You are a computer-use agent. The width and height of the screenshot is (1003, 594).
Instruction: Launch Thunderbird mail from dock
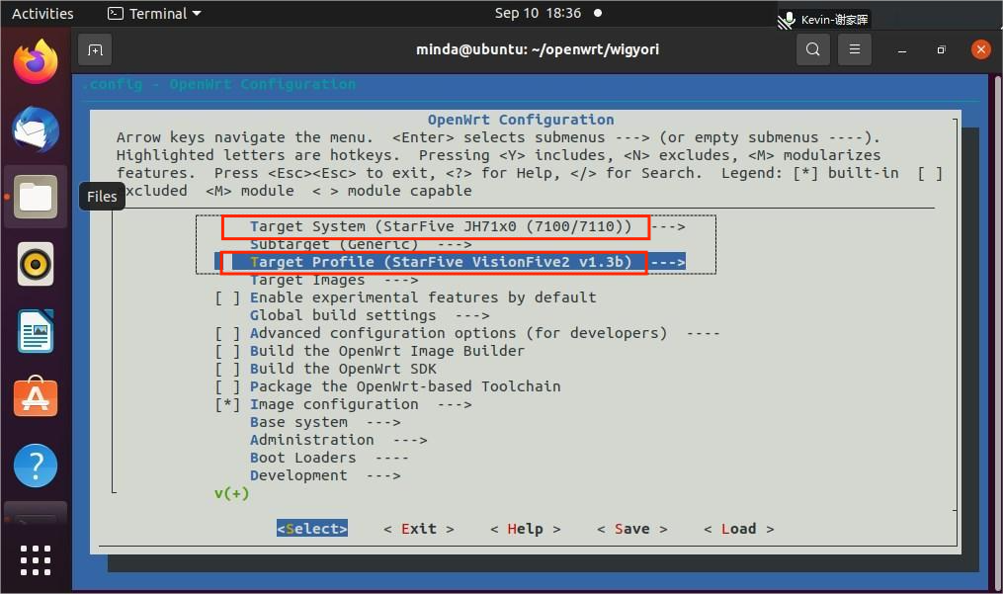(x=36, y=129)
